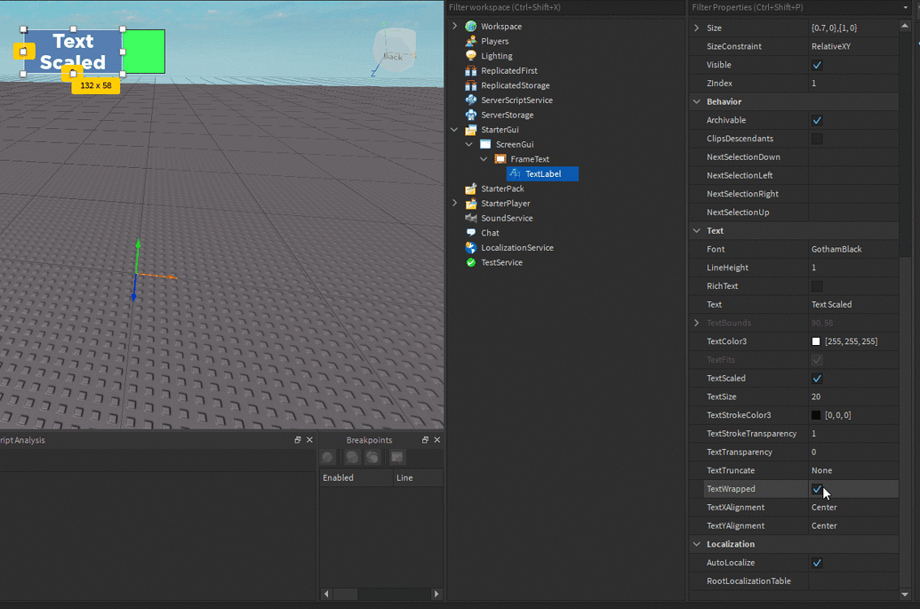Click the Line column header in Breakpoints
Screen dimensions: 920x609
pos(418,477)
